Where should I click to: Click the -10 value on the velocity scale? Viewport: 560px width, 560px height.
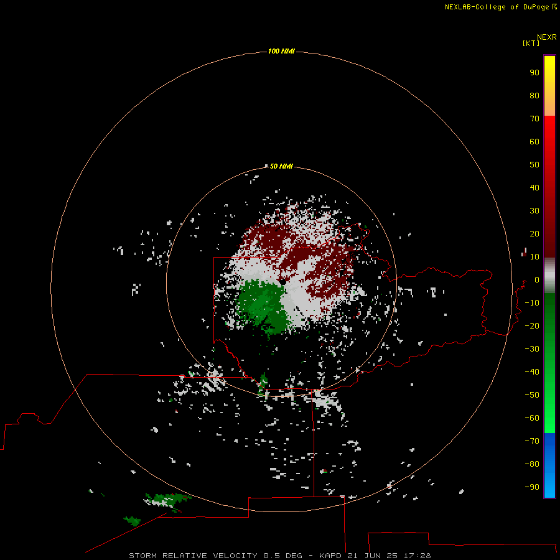click(x=532, y=303)
